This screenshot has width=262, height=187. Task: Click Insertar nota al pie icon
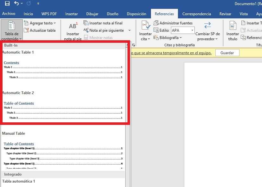[x=73, y=26]
